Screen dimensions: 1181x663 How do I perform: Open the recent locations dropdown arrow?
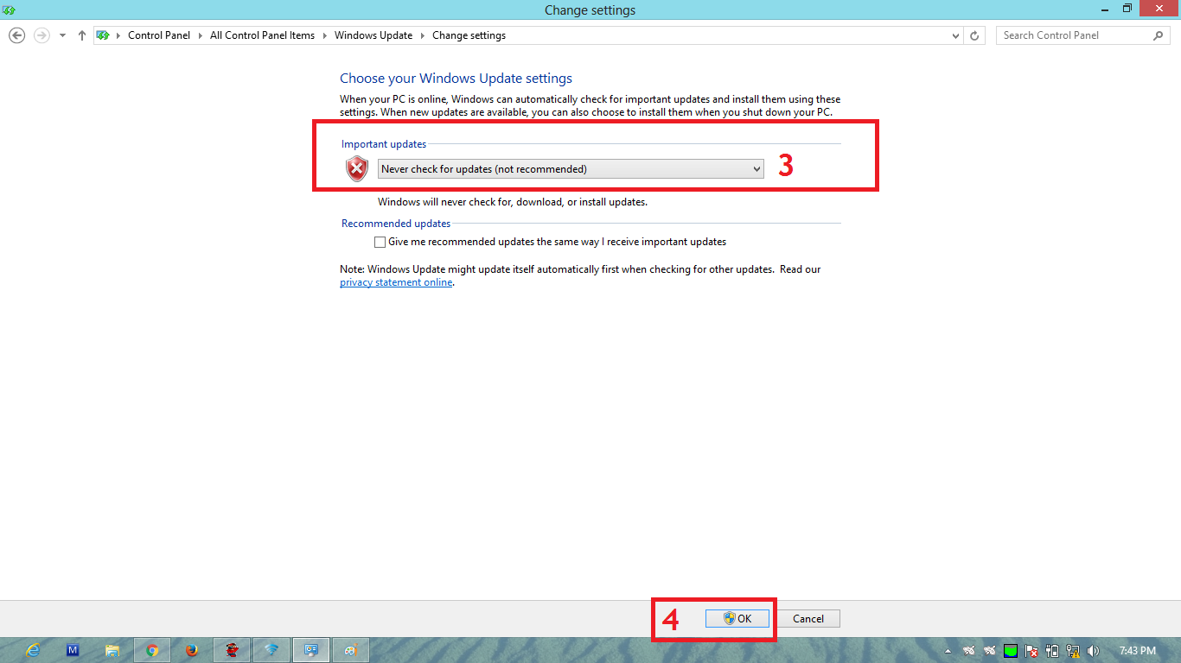pos(62,35)
